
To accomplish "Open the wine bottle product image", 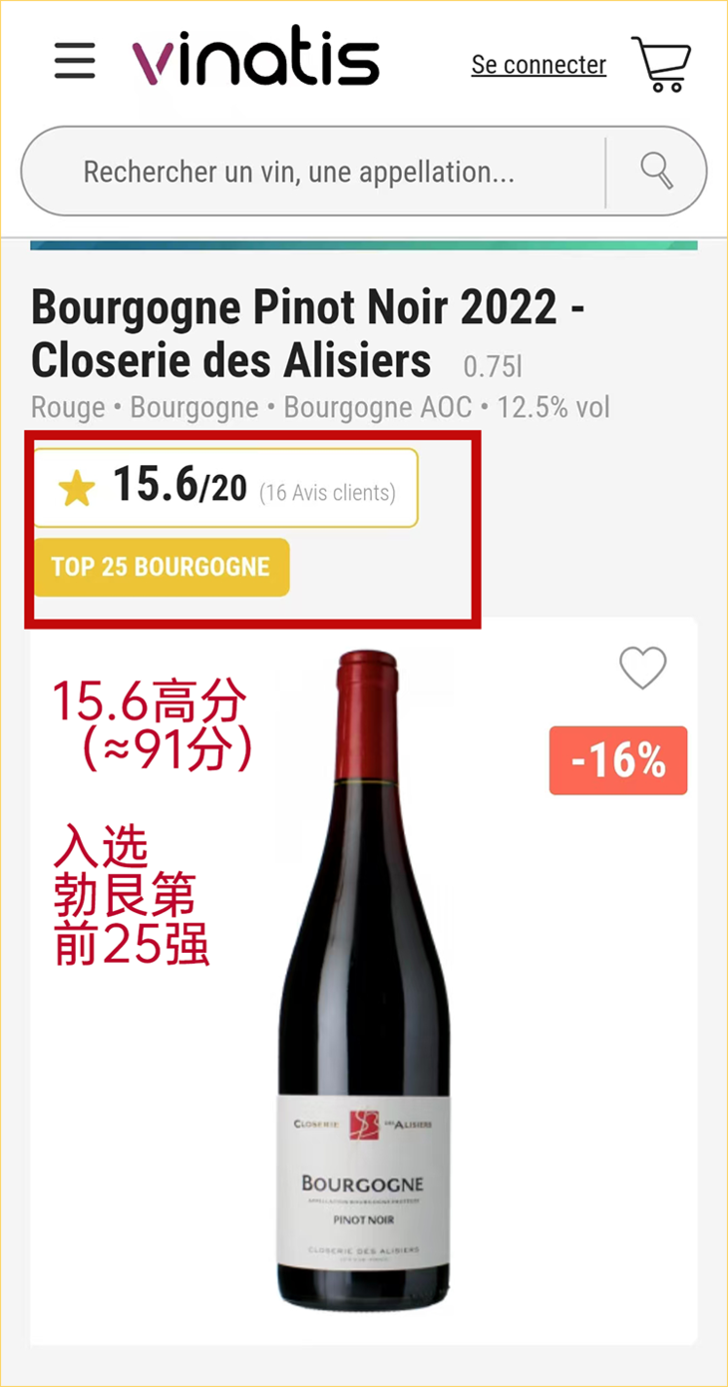I will (364, 980).
